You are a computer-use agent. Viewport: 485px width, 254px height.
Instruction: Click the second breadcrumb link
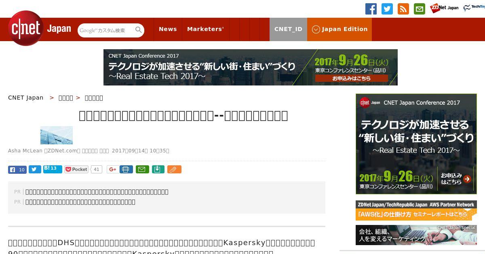coord(66,98)
